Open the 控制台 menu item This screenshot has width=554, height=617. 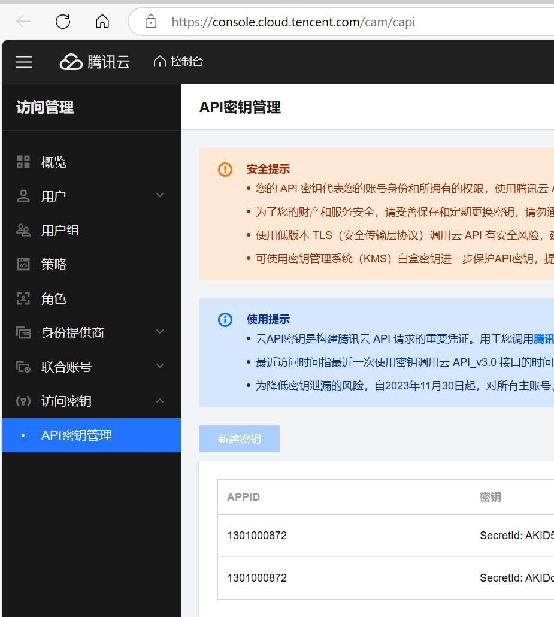pyautogui.click(x=178, y=62)
